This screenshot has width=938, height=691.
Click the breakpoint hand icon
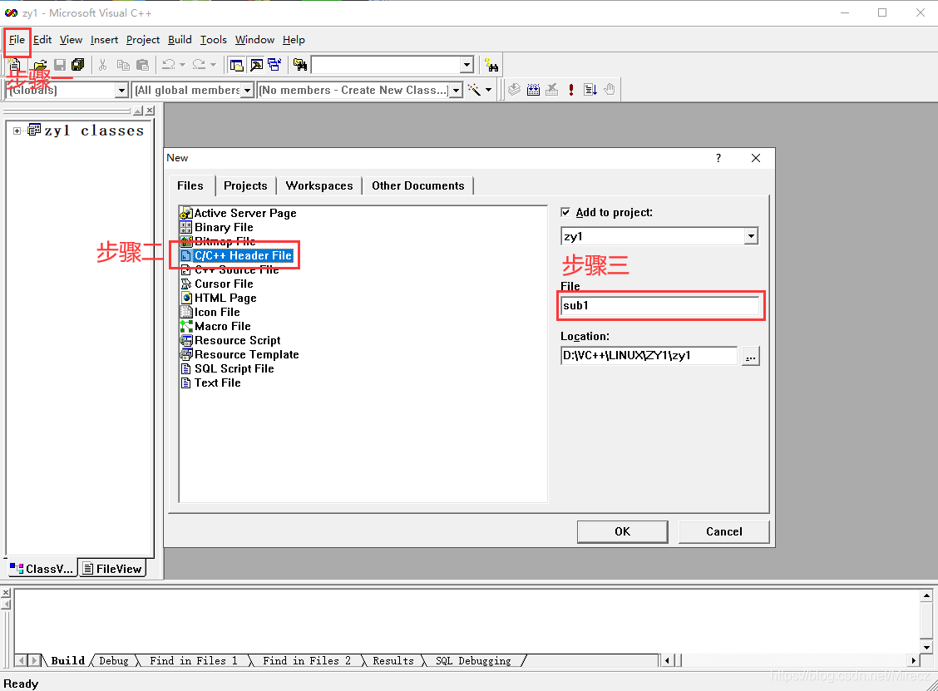coord(610,90)
